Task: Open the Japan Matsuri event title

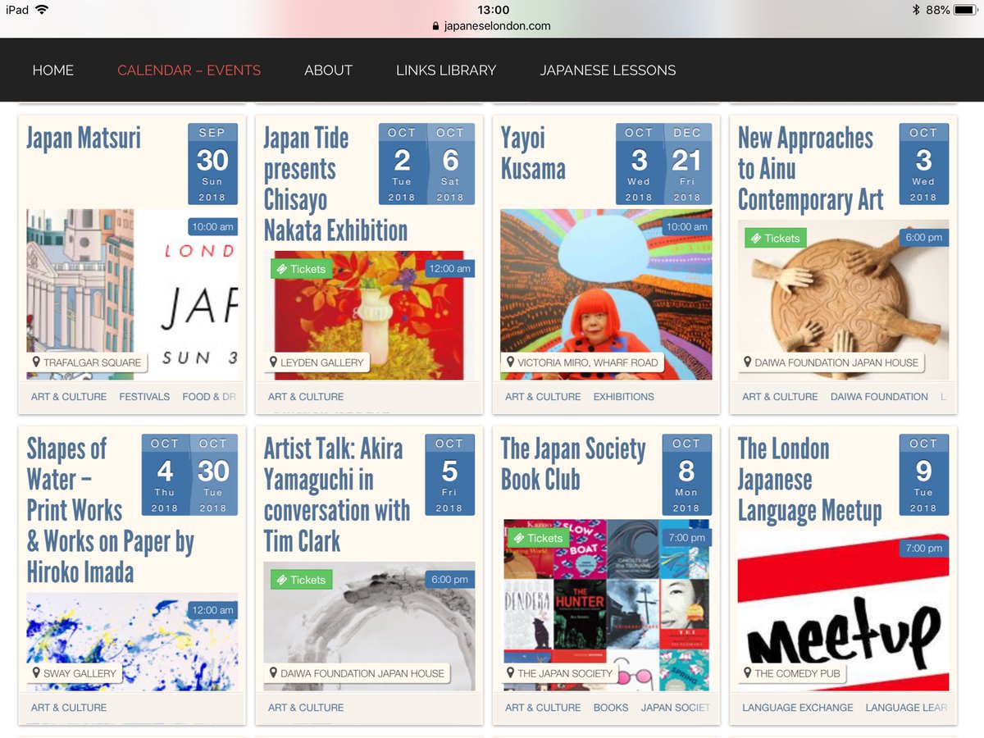Action: coord(84,138)
